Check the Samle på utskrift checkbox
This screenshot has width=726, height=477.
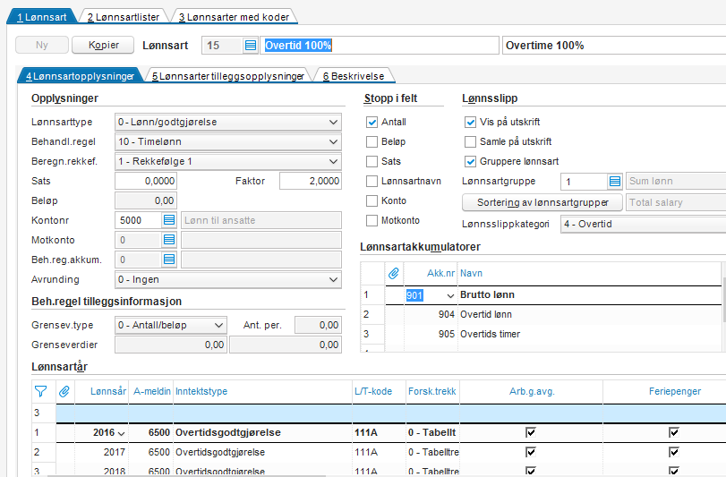point(470,141)
